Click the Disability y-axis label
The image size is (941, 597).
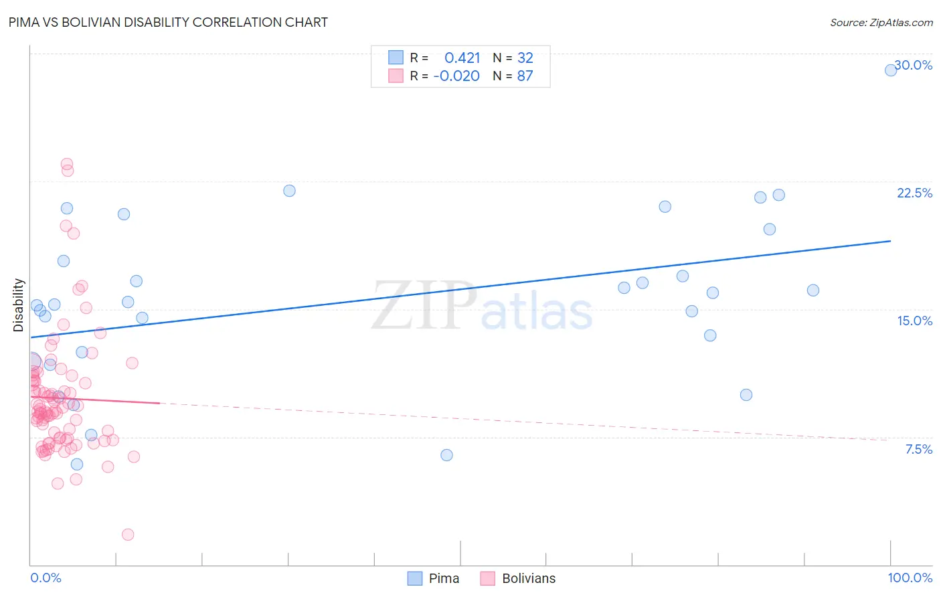click(19, 305)
